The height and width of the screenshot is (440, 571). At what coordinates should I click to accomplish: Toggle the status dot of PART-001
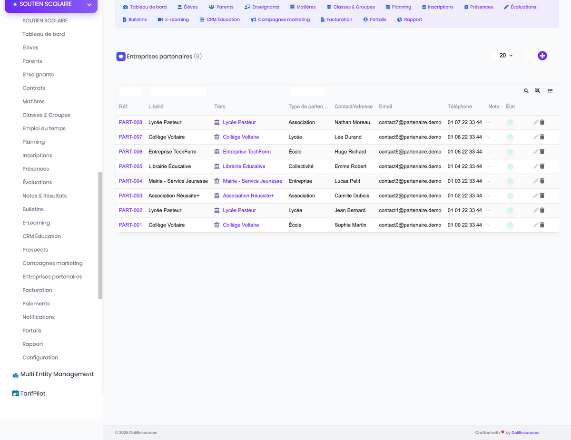510,225
